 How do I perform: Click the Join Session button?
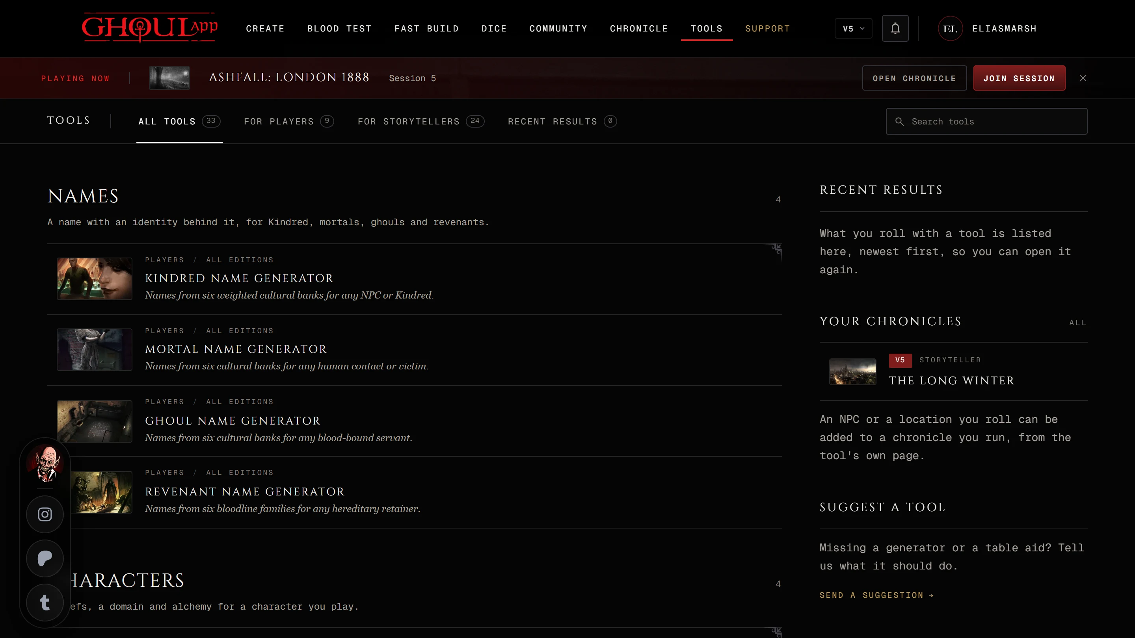[x=1019, y=78]
